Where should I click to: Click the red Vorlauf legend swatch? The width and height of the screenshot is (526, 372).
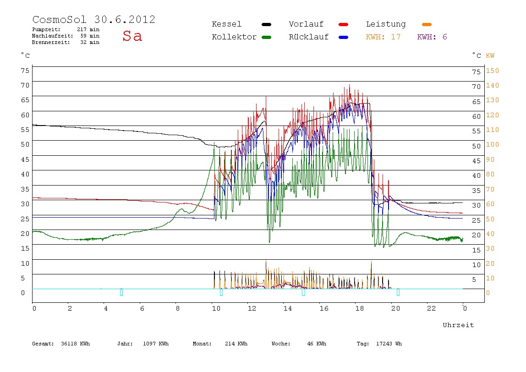pyautogui.click(x=344, y=24)
